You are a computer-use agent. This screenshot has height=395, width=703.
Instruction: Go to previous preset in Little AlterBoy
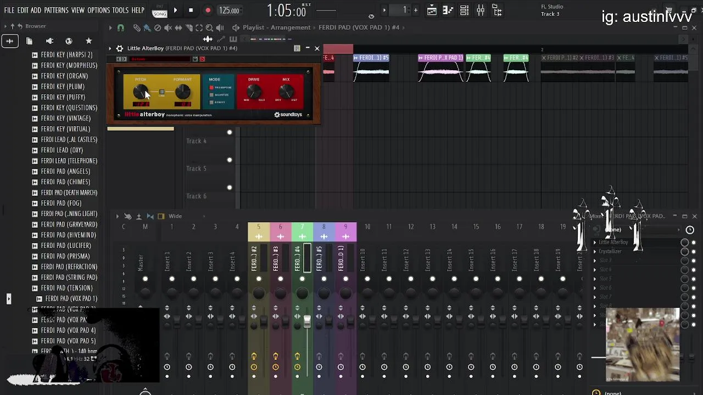pos(120,59)
